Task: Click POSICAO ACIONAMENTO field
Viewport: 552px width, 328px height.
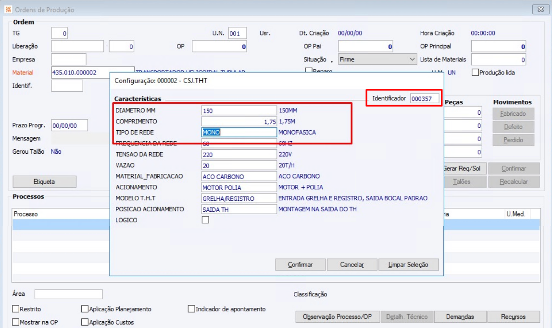Action: pyautogui.click(x=239, y=209)
